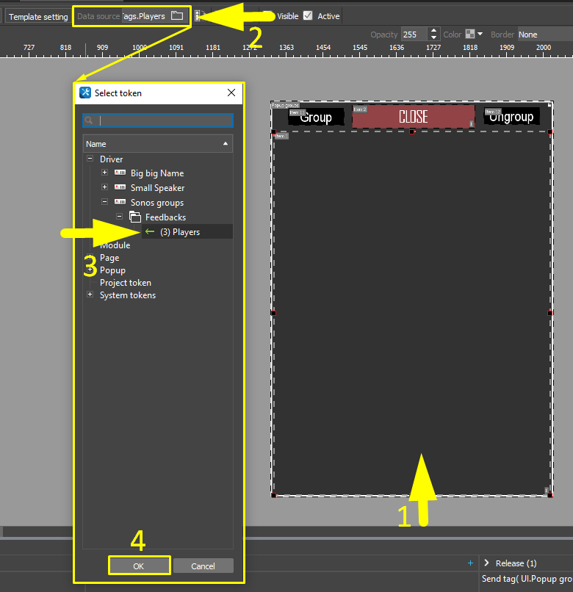The image size is (573, 592).
Task: Expand the System tokens node
Action: [90, 295]
